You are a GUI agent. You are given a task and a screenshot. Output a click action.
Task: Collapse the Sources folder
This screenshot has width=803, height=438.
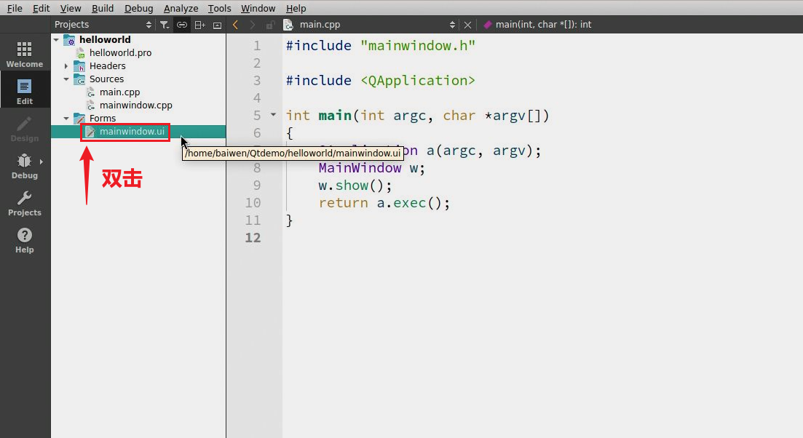[66, 79]
